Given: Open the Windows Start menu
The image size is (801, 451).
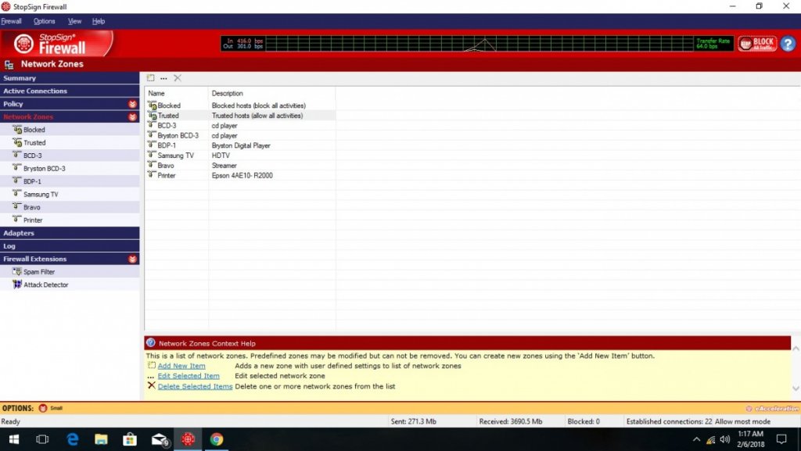Looking at the screenshot, I should coord(14,439).
